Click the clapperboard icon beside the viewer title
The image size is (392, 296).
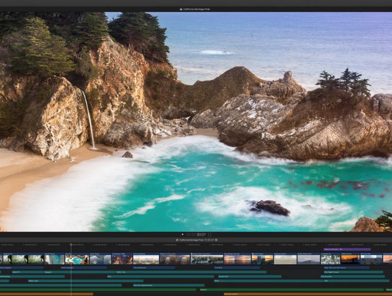tap(181, 9)
